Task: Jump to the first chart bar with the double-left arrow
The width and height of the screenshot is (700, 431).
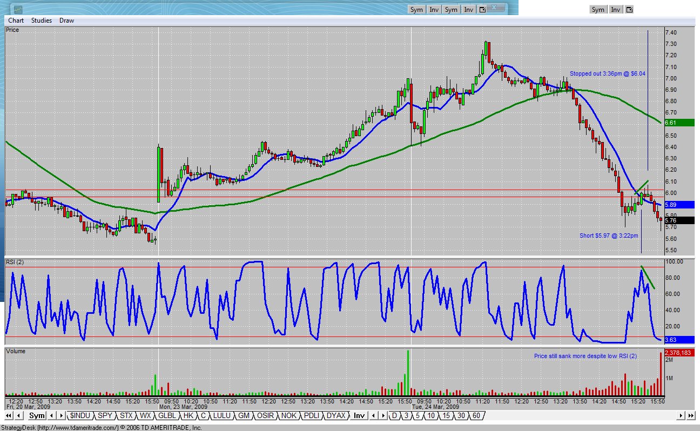Action: pos(10,415)
